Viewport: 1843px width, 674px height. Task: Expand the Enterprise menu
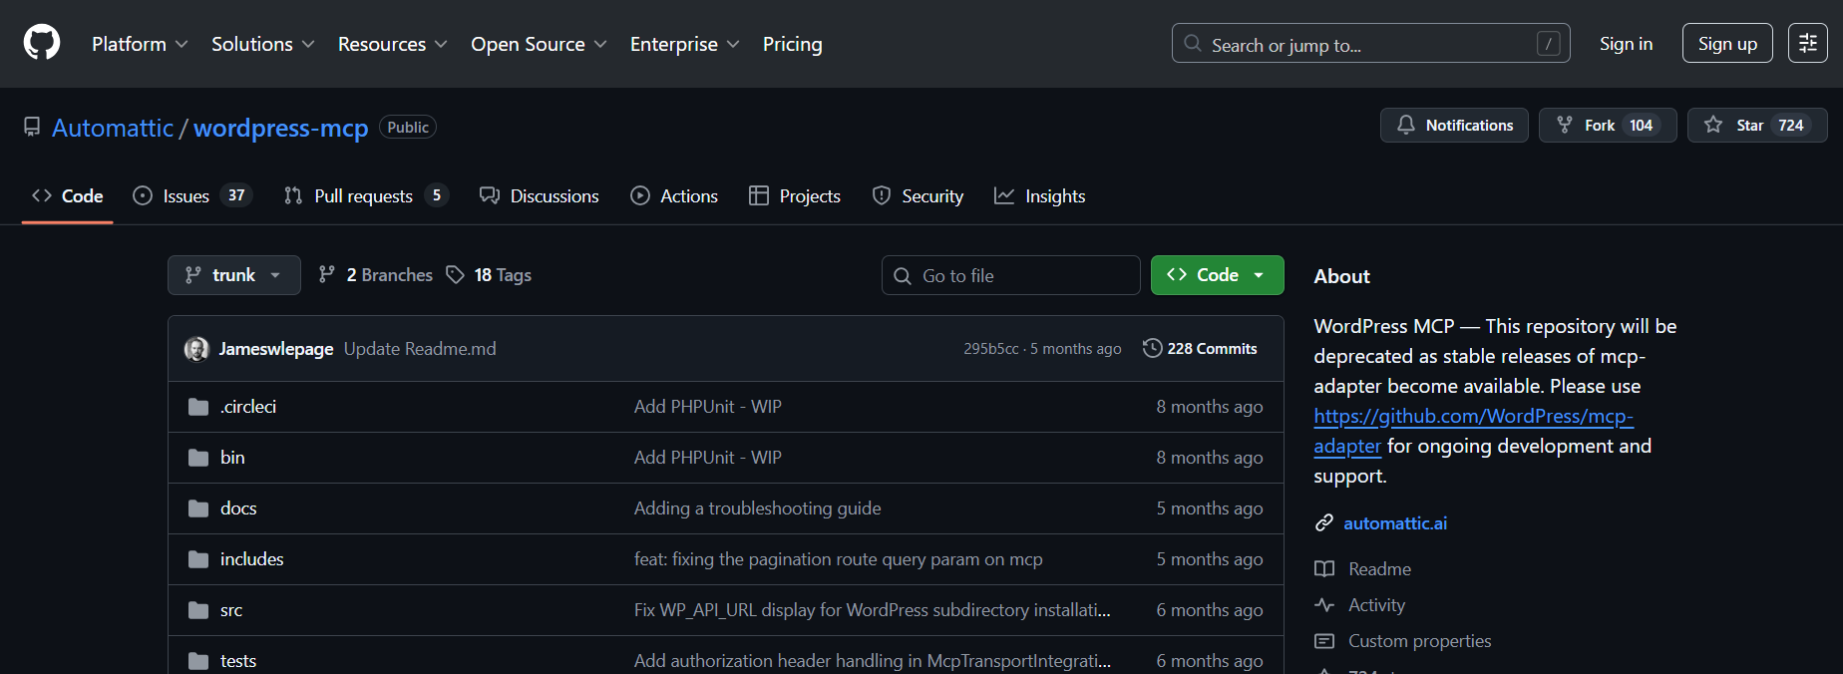(685, 44)
